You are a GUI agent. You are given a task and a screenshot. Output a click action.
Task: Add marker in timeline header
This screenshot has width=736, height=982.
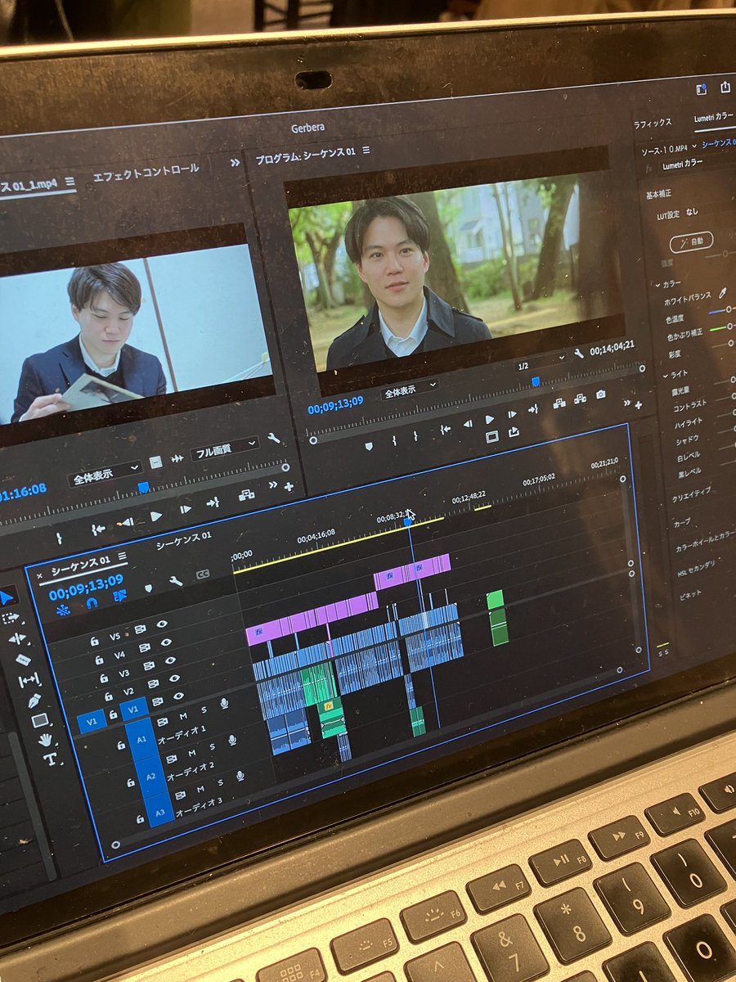pos(148,588)
